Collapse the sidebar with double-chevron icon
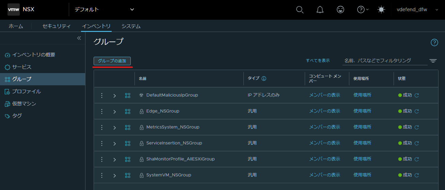The image size is (445, 190). pos(79,38)
